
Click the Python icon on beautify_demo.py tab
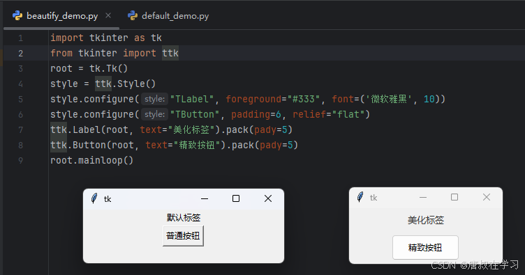[x=17, y=16]
